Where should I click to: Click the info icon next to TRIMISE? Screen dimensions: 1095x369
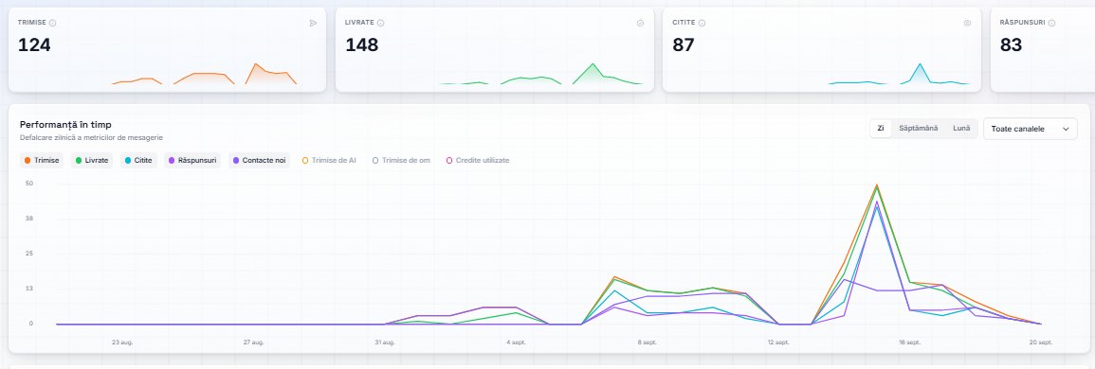tap(52, 23)
